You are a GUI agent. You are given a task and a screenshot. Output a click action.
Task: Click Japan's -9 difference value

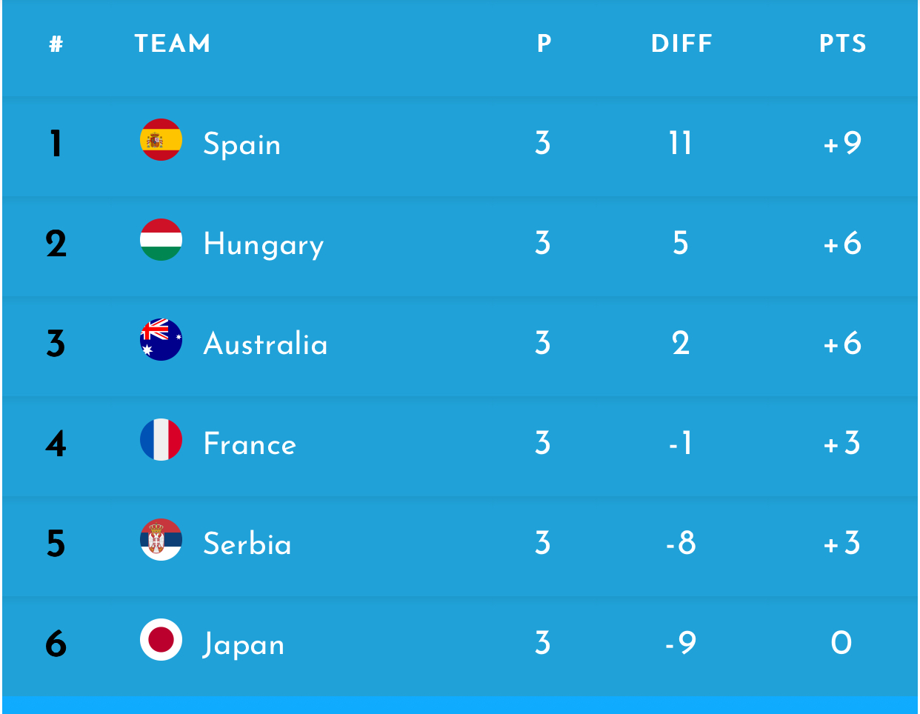point(681,643)
